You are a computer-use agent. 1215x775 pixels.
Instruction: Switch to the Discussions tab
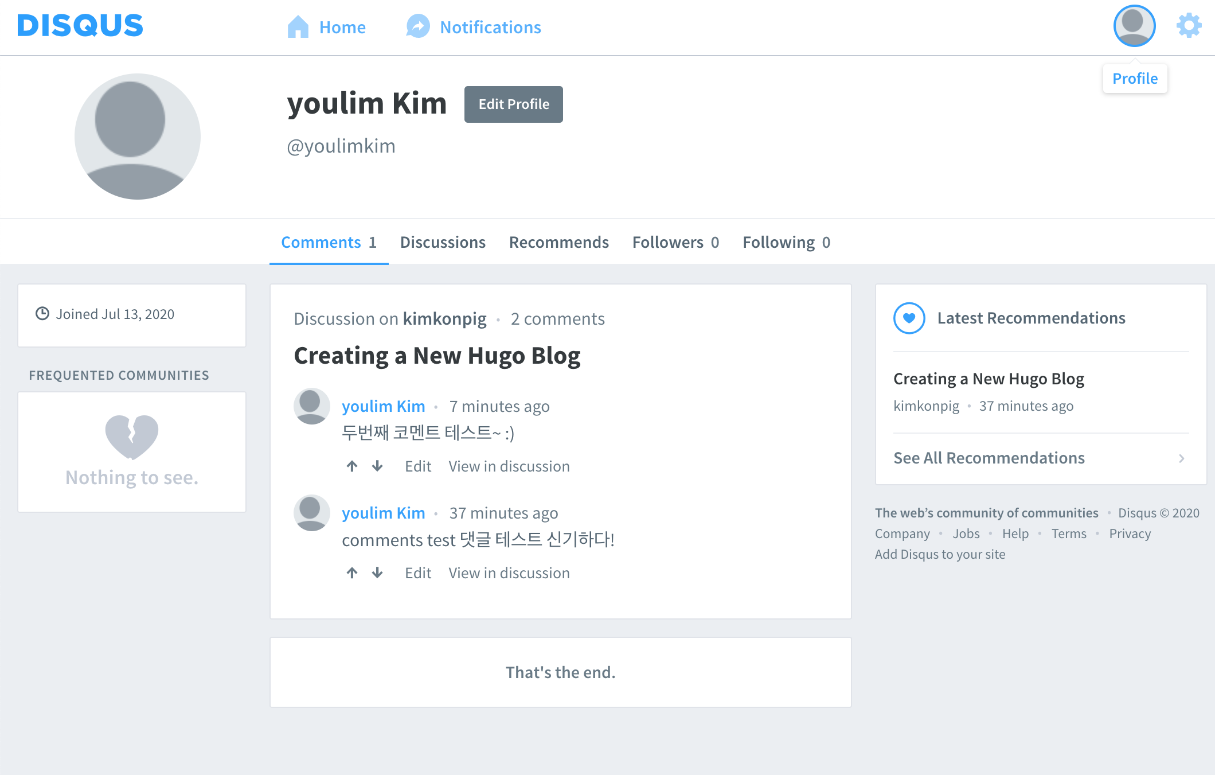(x=443, y=242)
